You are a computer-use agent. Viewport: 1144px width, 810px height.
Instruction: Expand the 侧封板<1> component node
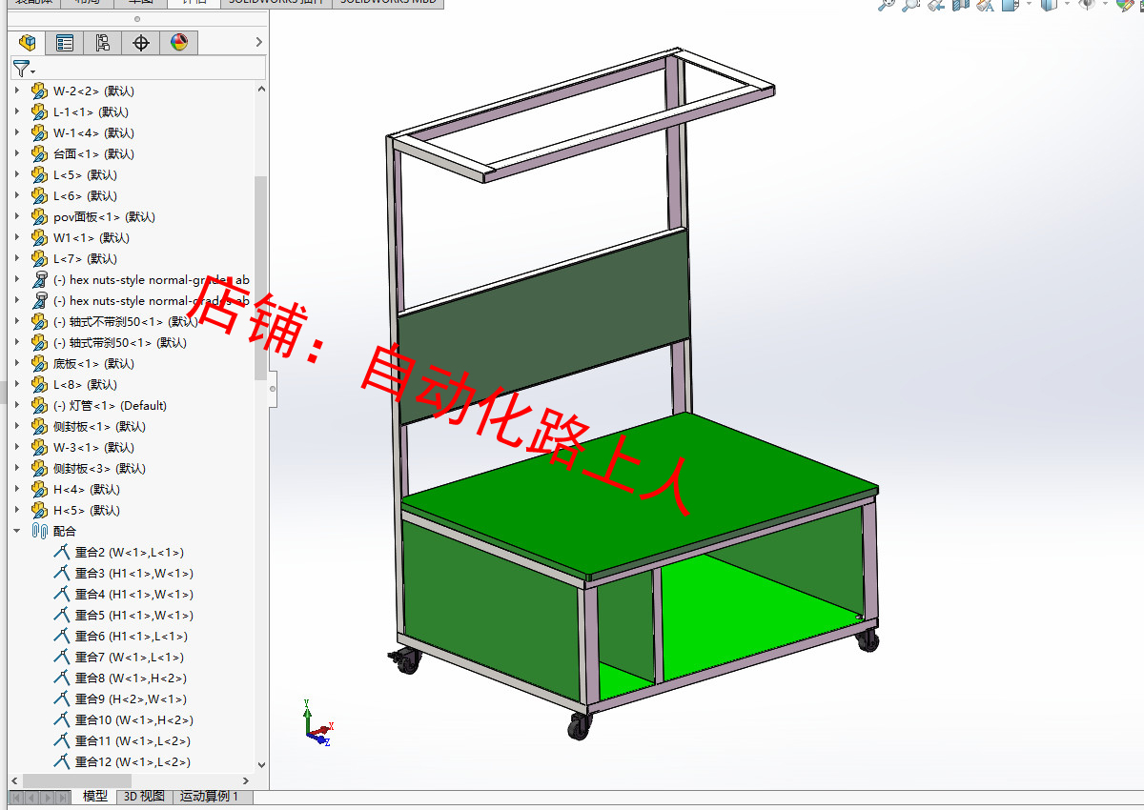16,427
